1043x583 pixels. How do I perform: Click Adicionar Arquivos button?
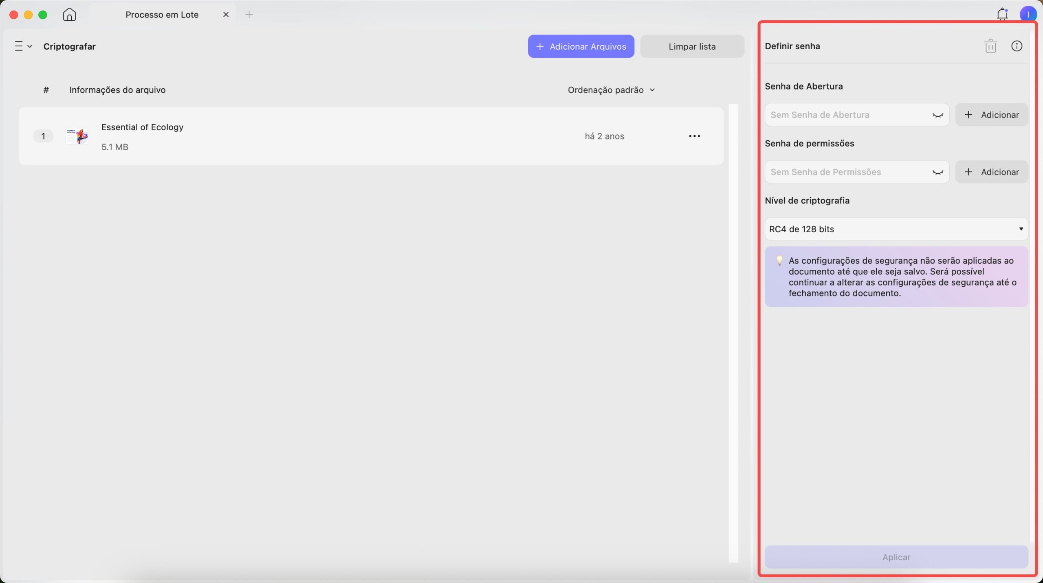click(x=581, y=46)
